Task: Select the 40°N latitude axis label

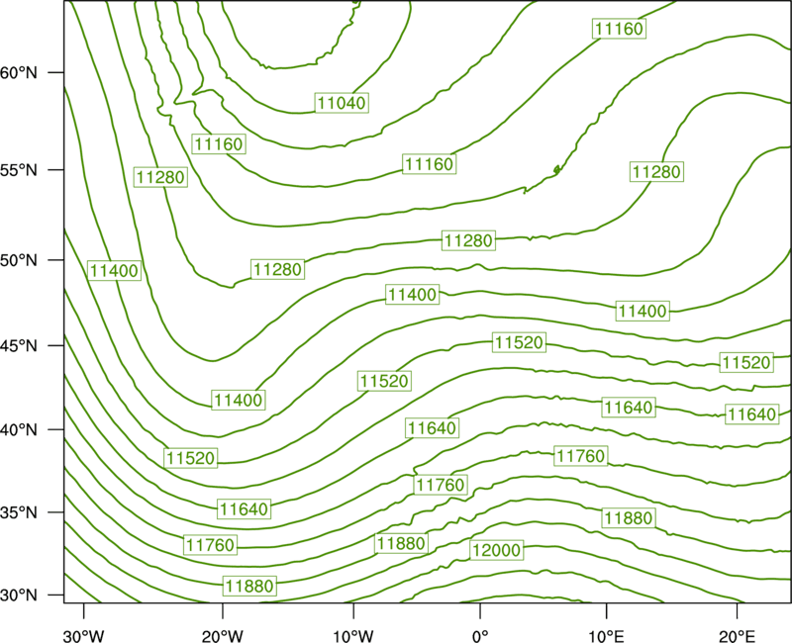Action: tap(19, 430)
